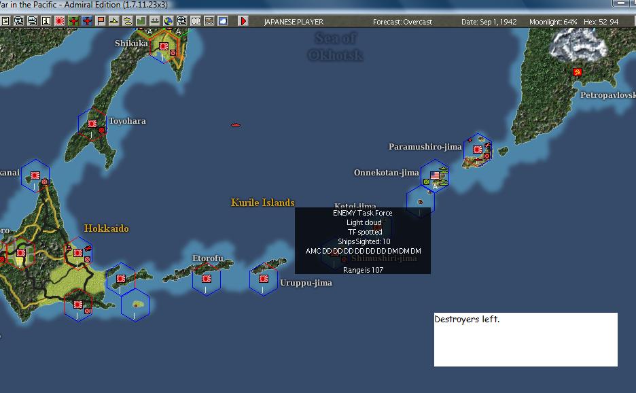Click the cloud weather toolbar icon

[x=223, y=21]
